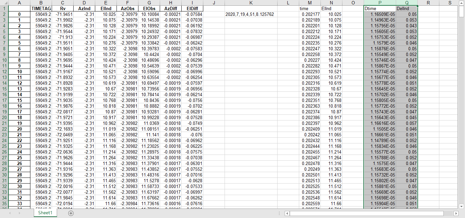Select the AzInd column header
Image resolution: width=465 pixels, height=218 pixels.
click(x=84, y=3)
